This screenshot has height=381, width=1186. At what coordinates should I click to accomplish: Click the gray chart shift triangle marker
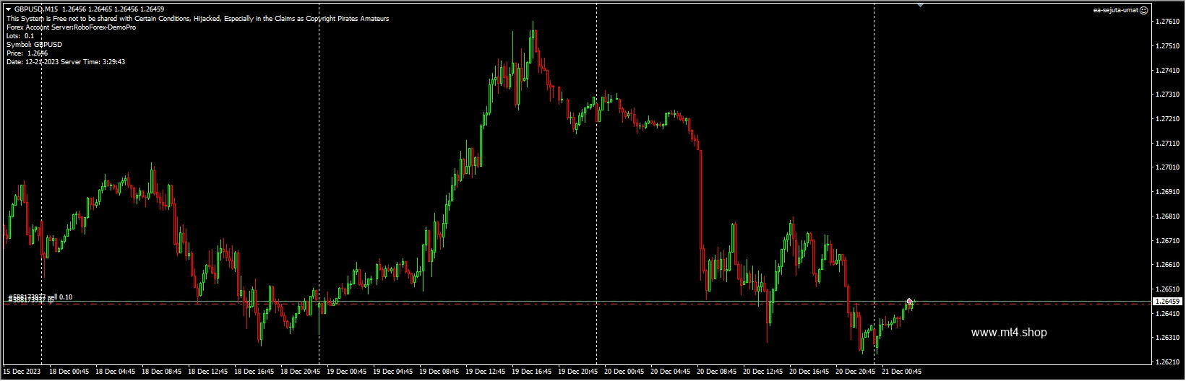(919, 4)
